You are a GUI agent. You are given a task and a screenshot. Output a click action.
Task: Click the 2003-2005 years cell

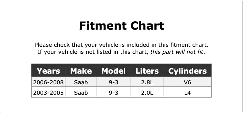pos(48,93)
